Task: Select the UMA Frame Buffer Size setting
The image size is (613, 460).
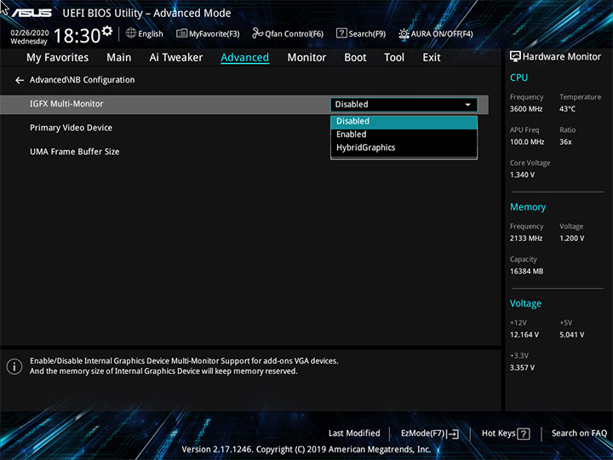Action: pyautogui.click(x=74, y=152)
